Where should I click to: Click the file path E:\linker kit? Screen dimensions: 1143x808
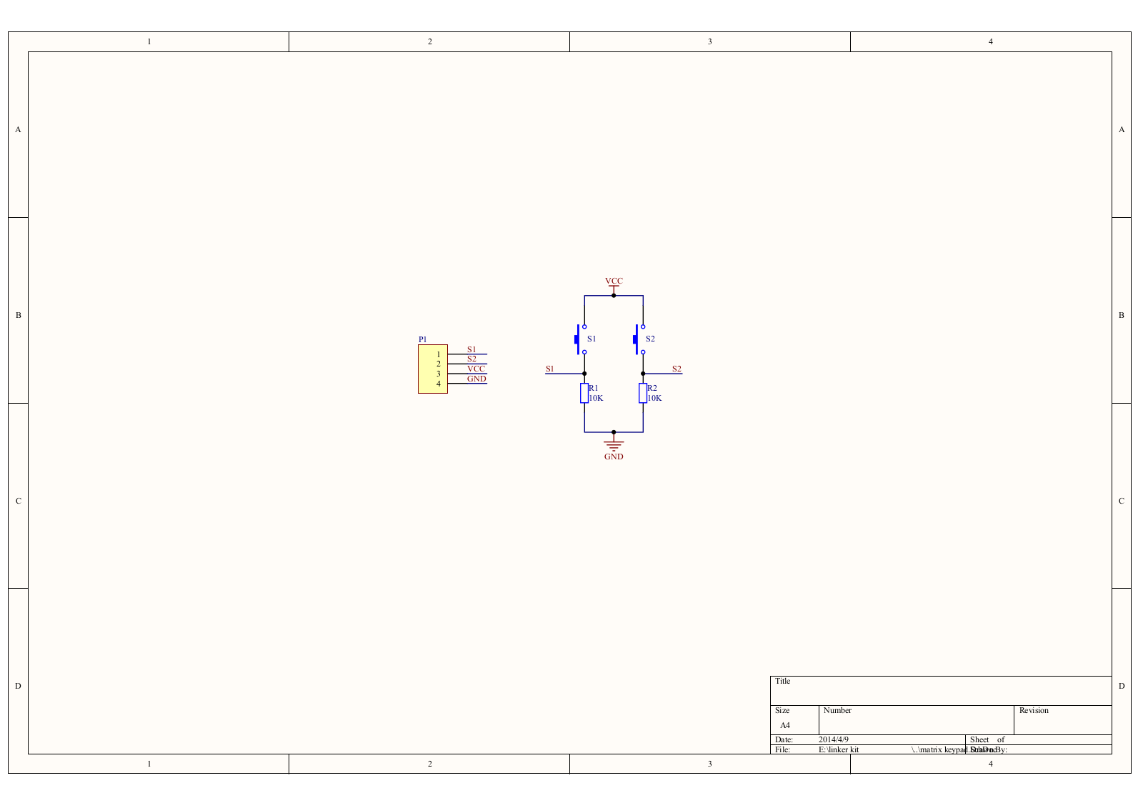pos(839,749)
